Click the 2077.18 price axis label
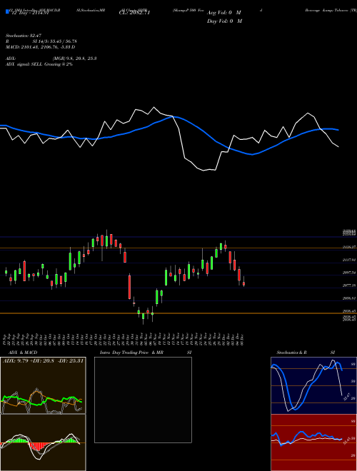 coord(349,285)
